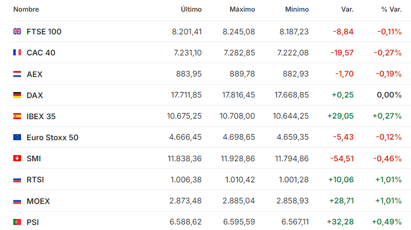Image resolution: width=411 pixels, height=230 pixels.
Task: Click the Var. column header
Action: tap(347, 9)
